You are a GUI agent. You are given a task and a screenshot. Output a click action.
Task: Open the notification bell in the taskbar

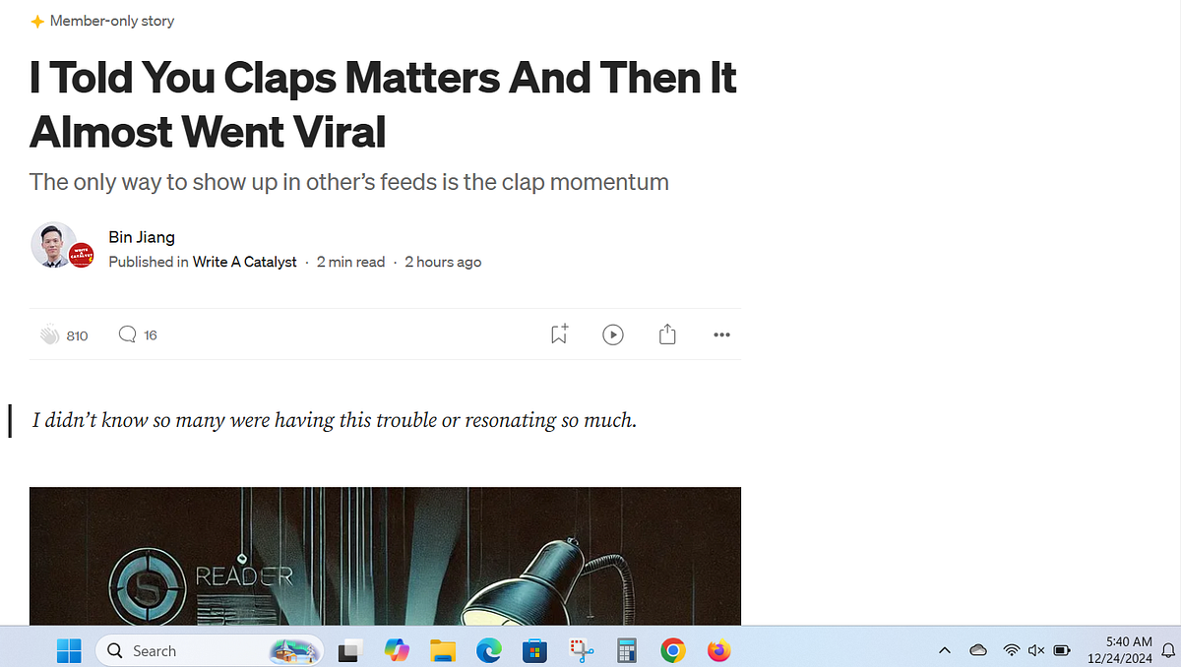pyautogui.click(x=1167, y=650)
